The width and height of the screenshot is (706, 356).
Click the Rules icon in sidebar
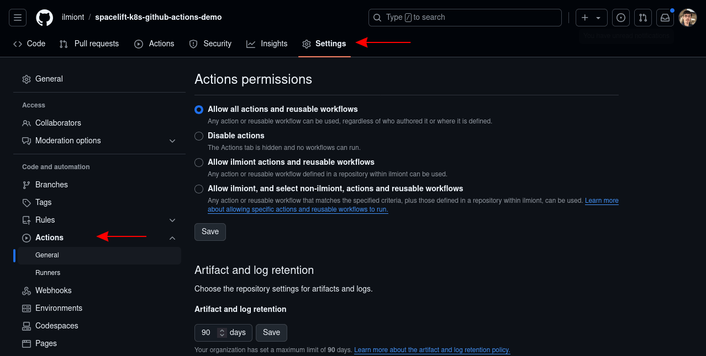pyautogui.click(x=27, y=220)
